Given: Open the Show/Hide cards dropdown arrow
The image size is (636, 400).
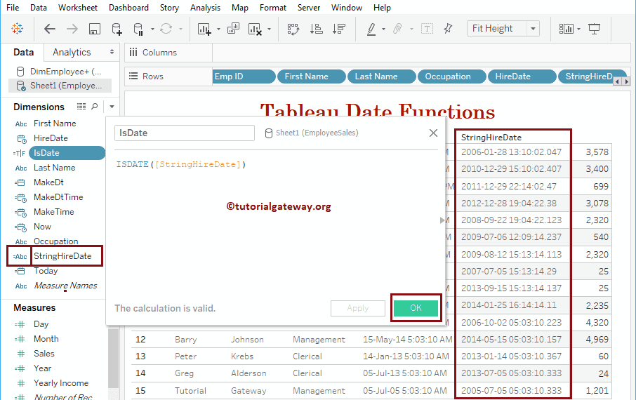Looking at the screenshot, I should (579, 29).
